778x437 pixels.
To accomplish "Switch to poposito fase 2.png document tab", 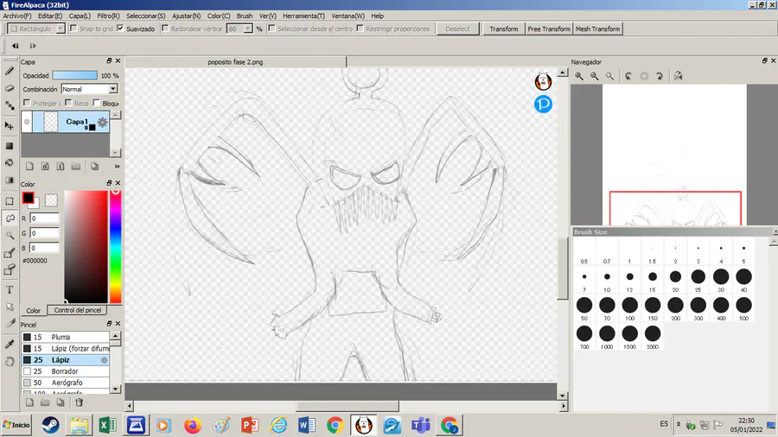I will [235, 62].
